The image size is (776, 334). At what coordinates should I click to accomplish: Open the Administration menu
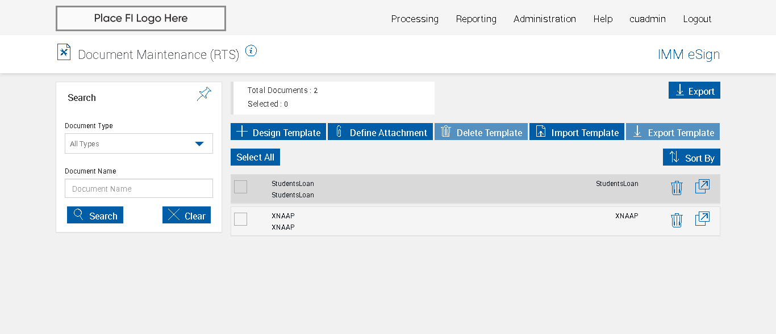(545, 19)
